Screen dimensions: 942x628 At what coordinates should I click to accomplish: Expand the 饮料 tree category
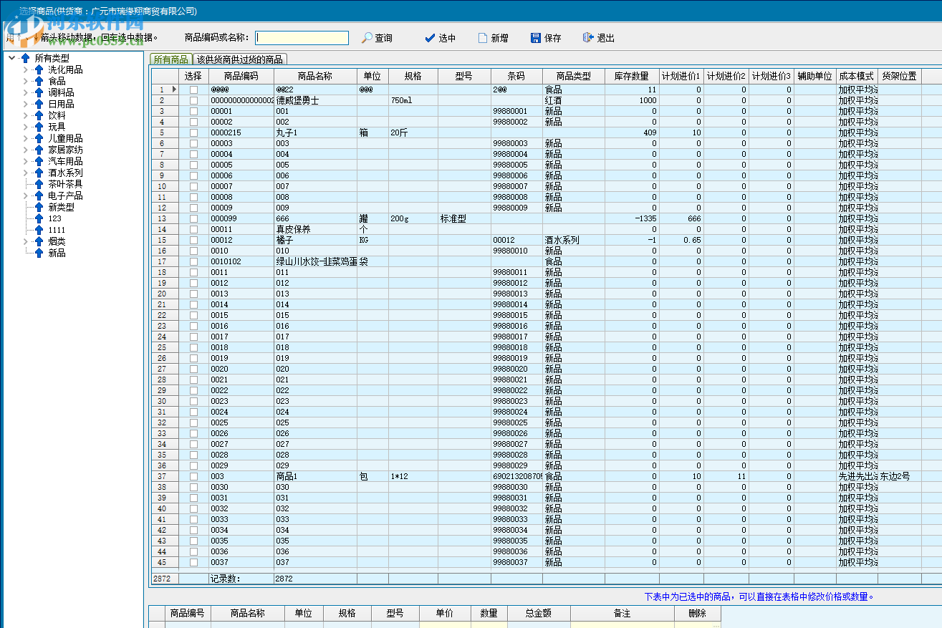(25, 115)
